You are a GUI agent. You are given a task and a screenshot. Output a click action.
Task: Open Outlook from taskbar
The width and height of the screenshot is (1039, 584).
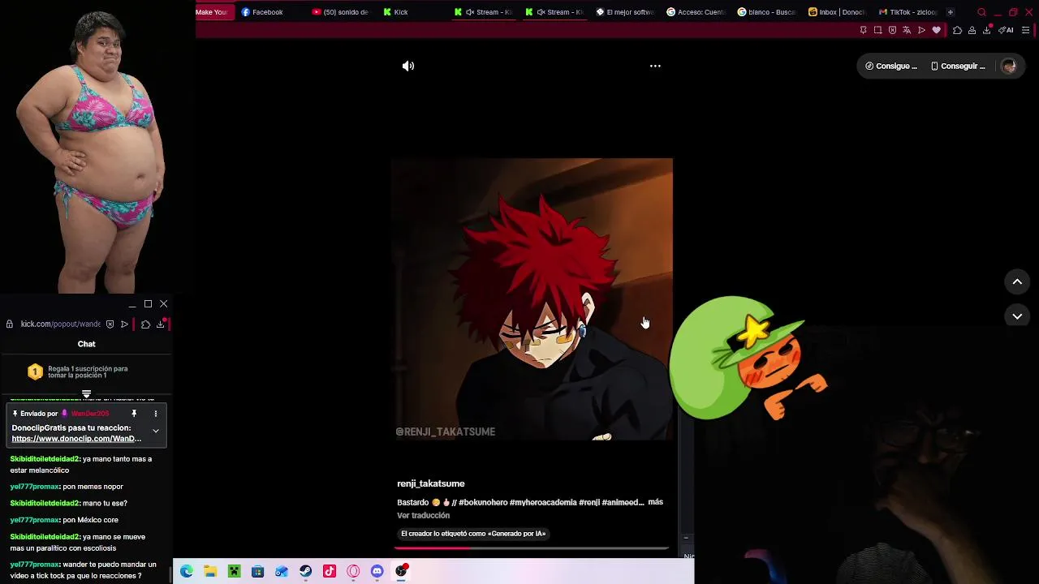(x=282, y=572)
